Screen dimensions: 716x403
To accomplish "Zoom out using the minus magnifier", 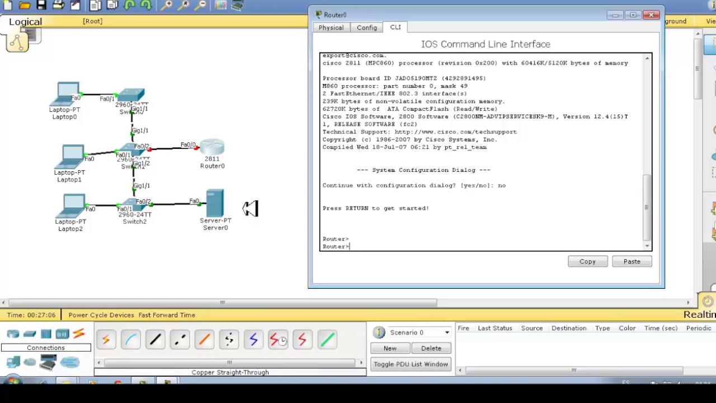I will coord(200,5).
